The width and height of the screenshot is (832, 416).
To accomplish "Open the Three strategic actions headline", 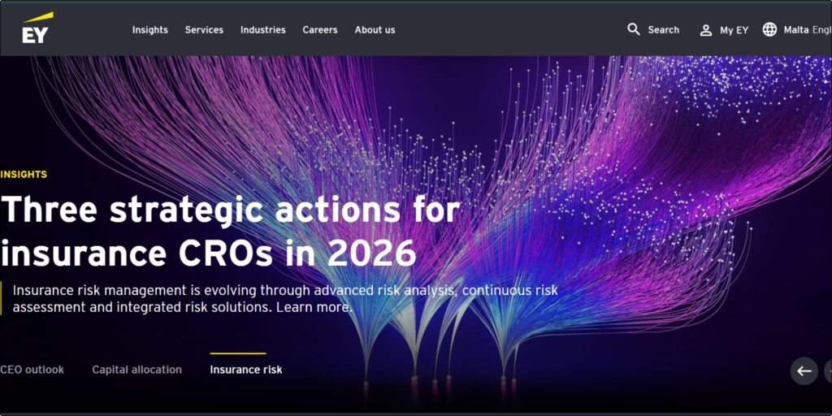I will click(x=230, y=232).
